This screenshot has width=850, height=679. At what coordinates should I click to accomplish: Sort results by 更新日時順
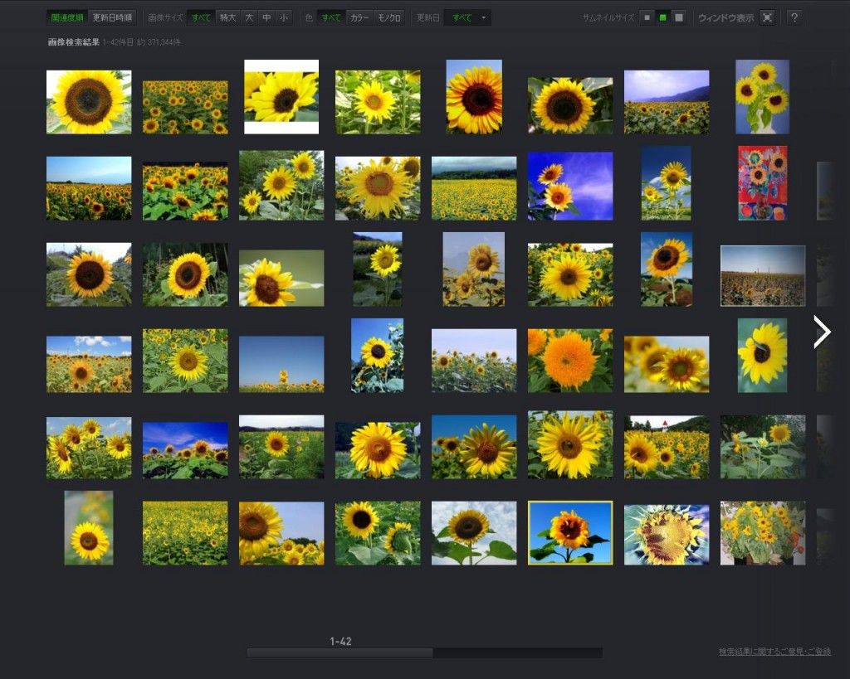tap(112, 18)
